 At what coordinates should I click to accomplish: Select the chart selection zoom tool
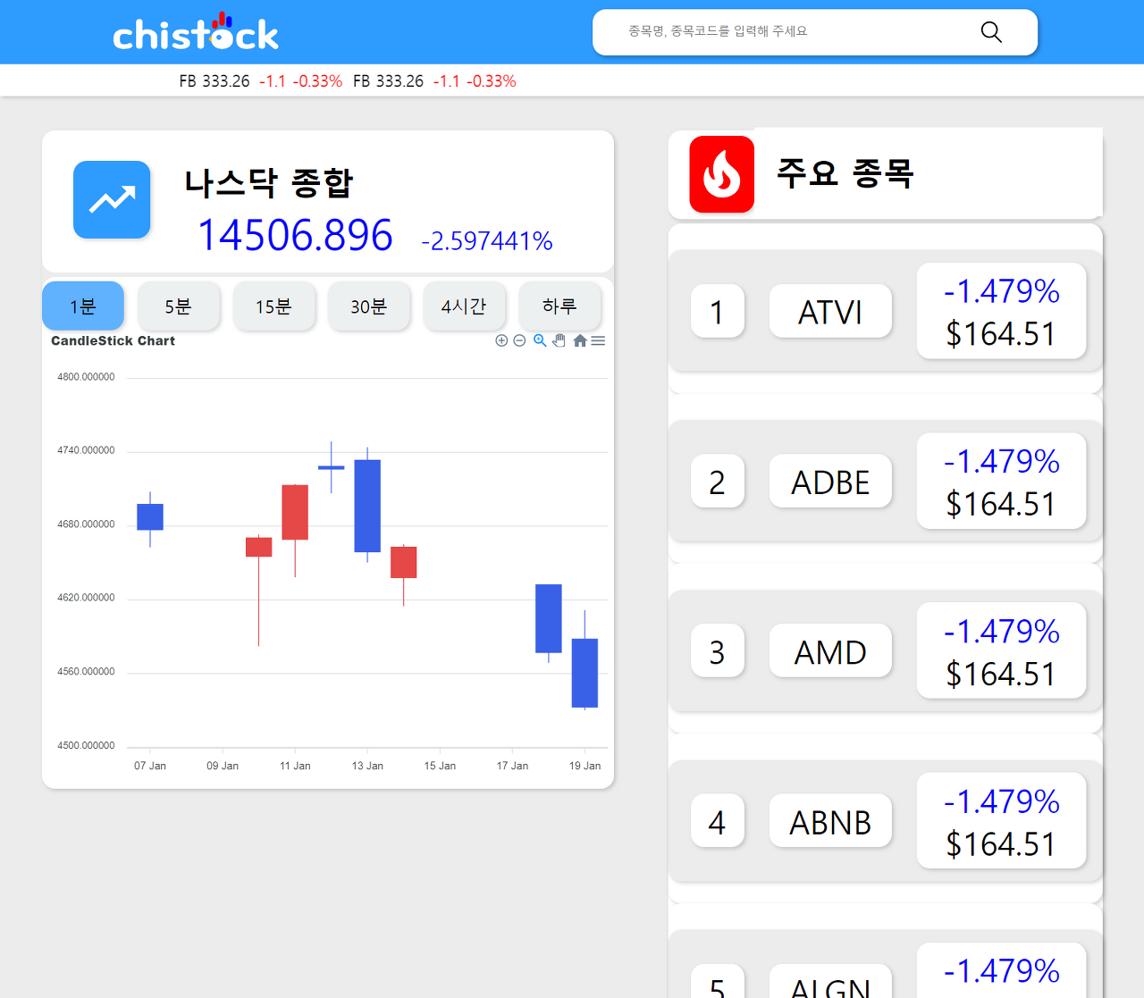[x=540, y=340]
